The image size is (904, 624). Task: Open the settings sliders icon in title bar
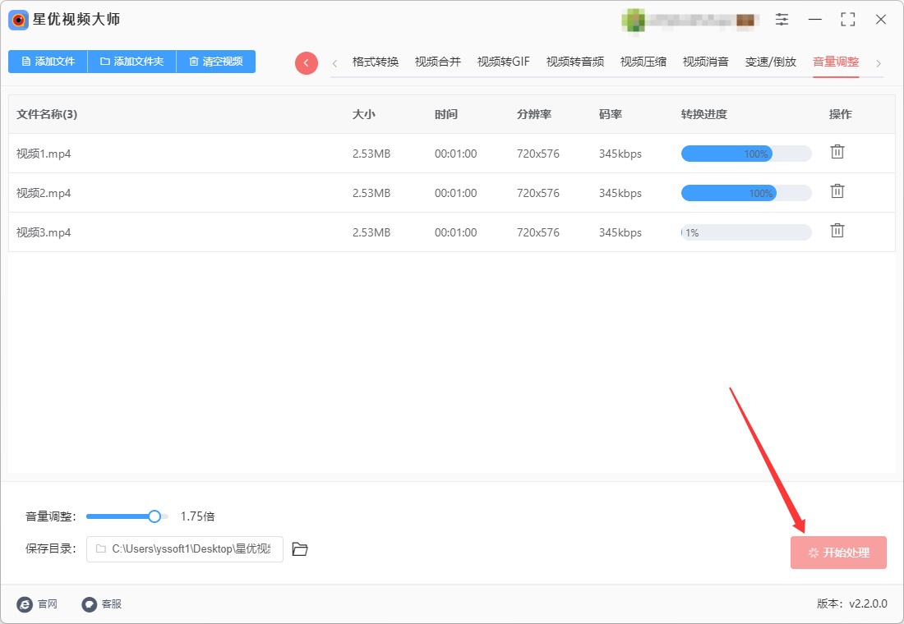click(782, 19)
